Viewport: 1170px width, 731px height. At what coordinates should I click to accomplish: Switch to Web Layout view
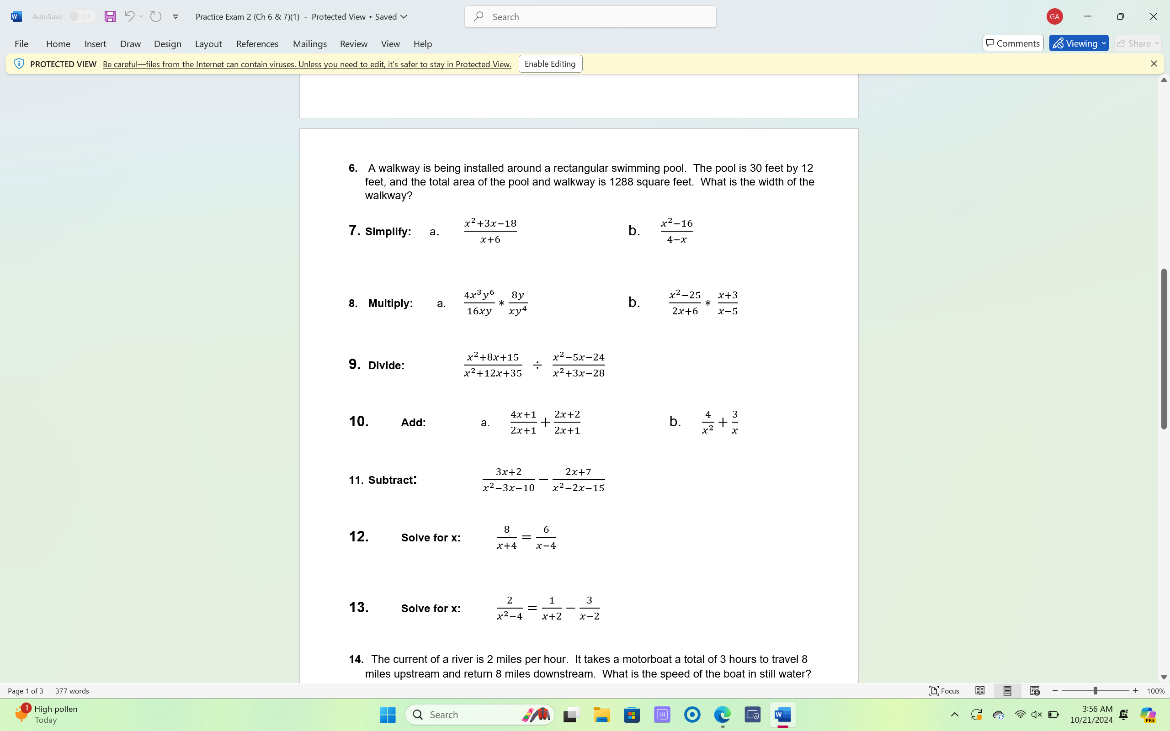1035,691
